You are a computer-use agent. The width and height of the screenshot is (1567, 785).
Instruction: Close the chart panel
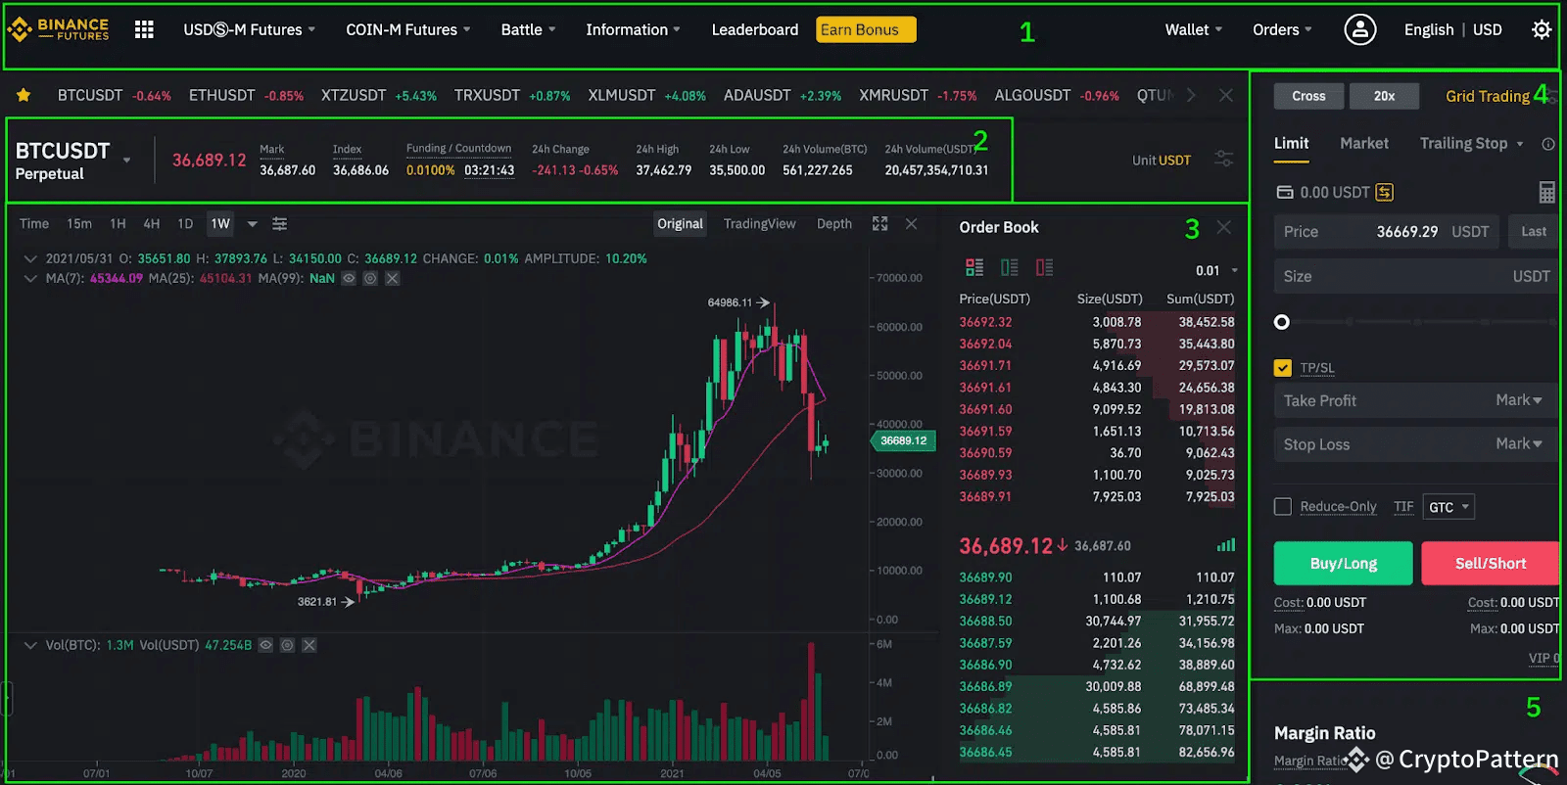point(911,224)
